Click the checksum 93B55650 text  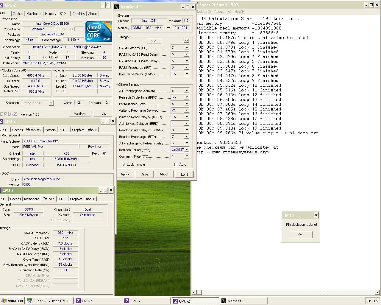(230, 142)
